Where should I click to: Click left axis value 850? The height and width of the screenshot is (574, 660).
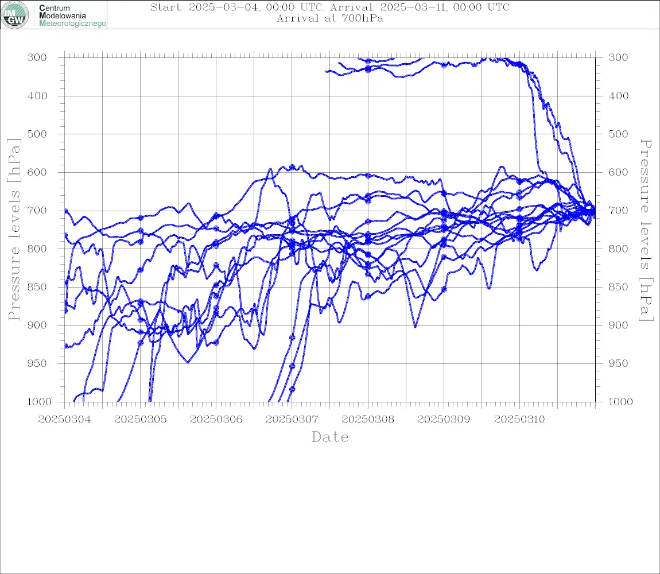(x=37, y=287)
